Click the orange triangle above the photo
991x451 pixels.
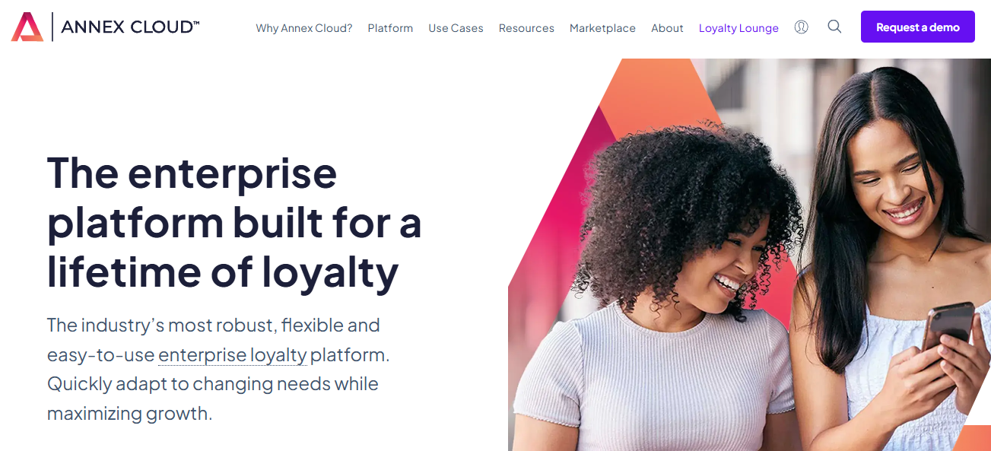[x=654, y=91]
